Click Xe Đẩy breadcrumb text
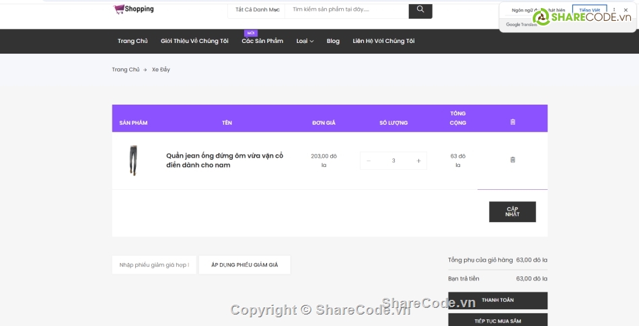The width and height of the screenshot is (639, 326). click(x=161, y=70)
